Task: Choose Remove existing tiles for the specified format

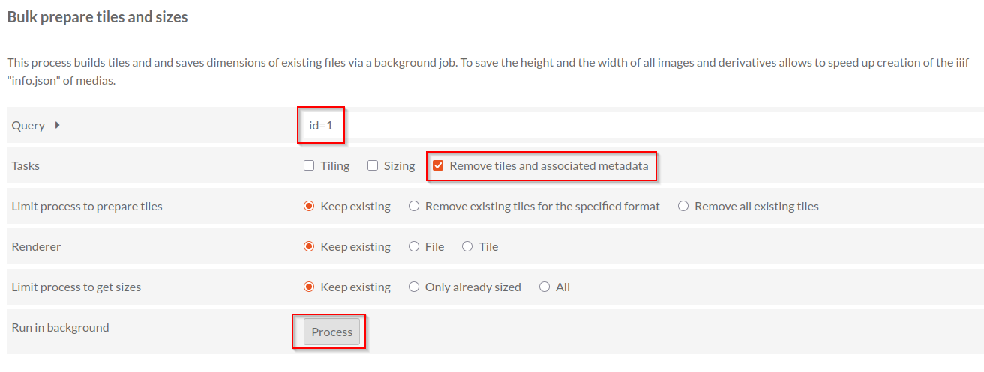Action: click(x=414, y=207)
